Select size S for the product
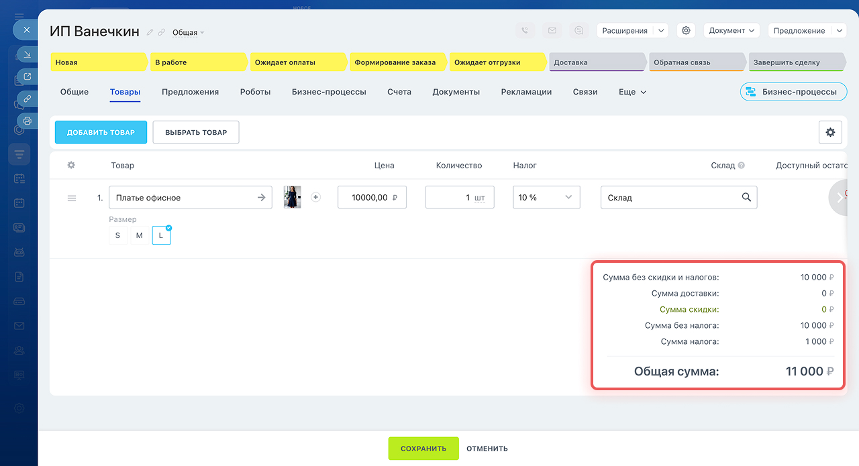859x466 pixels. coord(118,235)
